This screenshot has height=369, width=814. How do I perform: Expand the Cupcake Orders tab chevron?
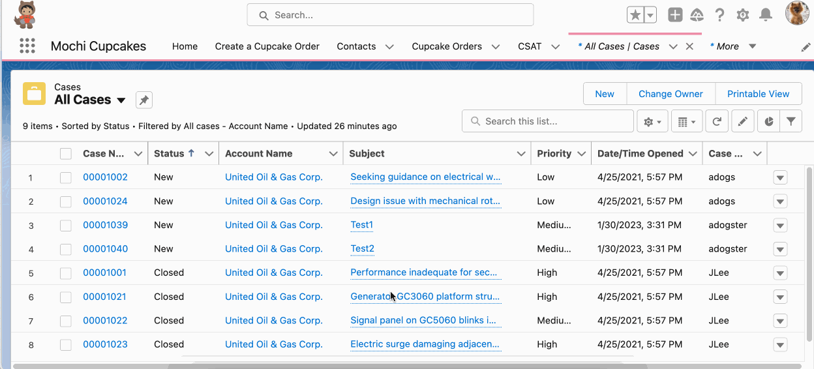click(x=496, y=47)
